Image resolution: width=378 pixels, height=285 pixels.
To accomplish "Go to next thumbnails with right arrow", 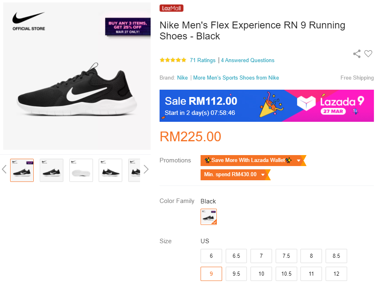I will [x=146, y=169].
